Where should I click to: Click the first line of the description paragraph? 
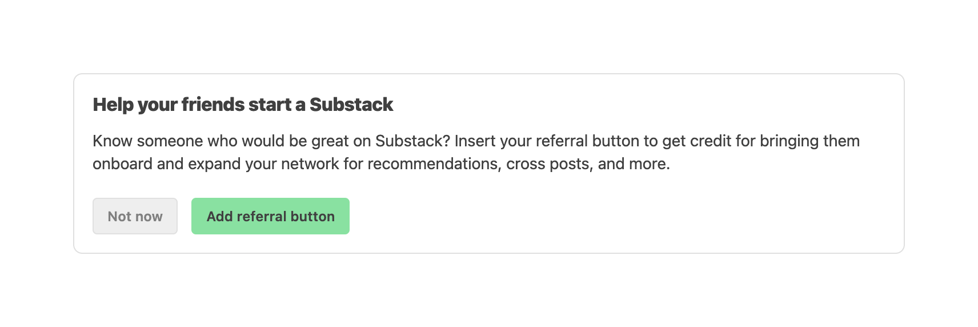click(475, 141)
